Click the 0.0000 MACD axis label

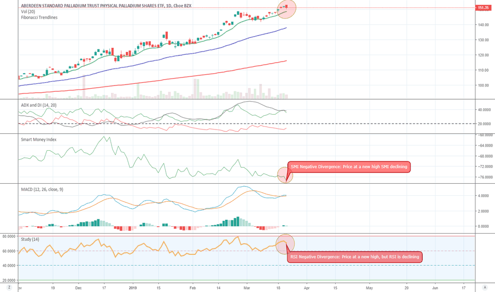483,226
